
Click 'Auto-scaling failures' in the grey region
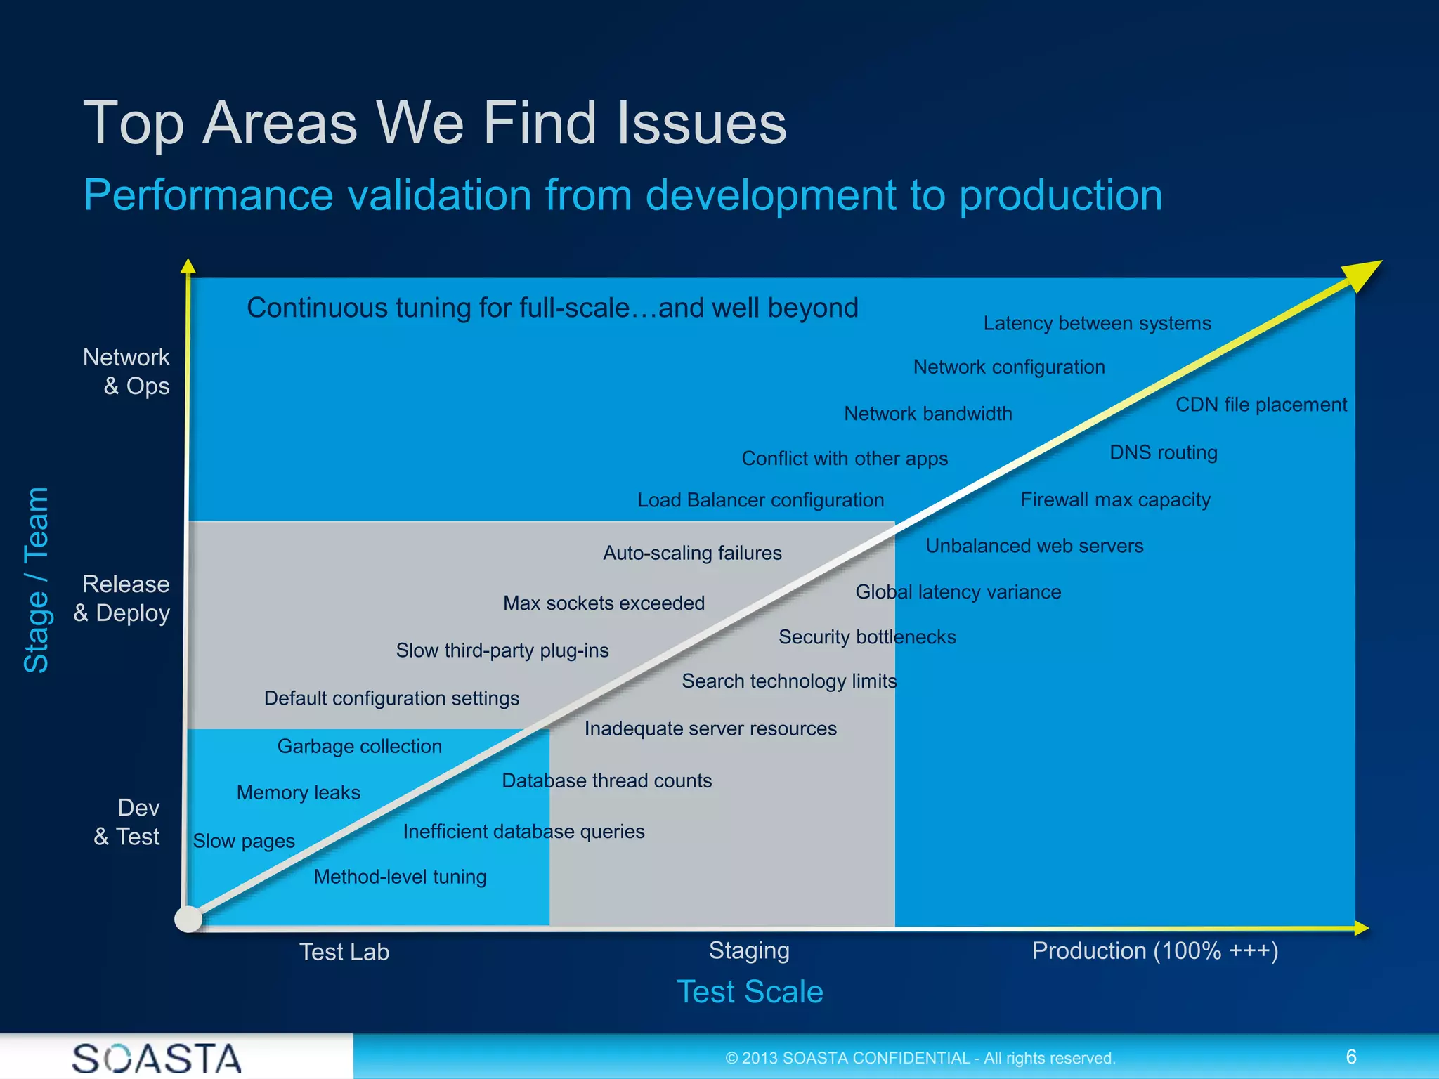click(x=692, y=553)
